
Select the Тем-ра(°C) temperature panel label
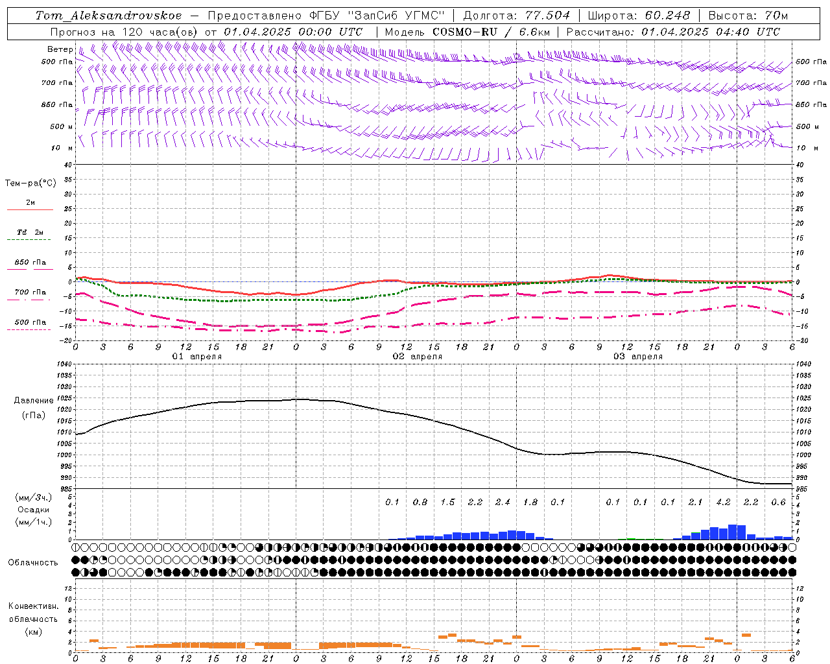pyautogui.click(x=30, y=184)
